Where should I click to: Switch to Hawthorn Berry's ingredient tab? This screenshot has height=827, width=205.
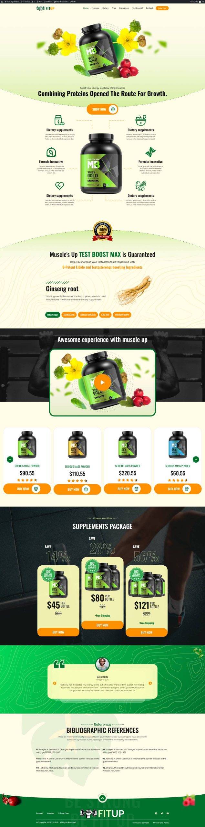(x=122, y=315)
